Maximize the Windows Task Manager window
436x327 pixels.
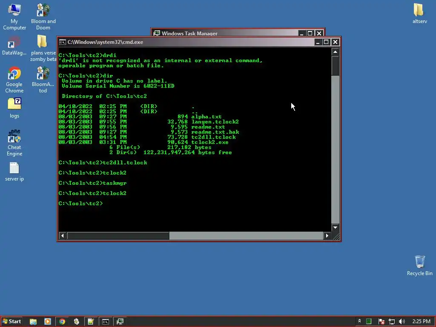(x=310, y=33)
